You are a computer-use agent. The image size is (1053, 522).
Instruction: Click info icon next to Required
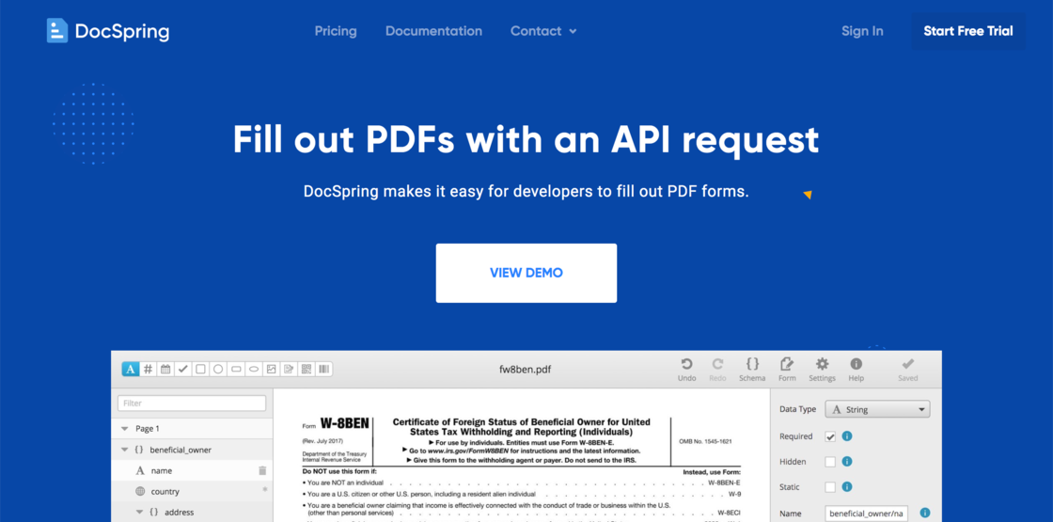coord(847,436)
